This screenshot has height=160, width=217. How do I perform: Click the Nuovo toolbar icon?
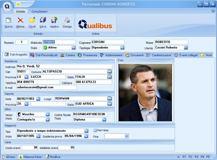tap(9, 21)
